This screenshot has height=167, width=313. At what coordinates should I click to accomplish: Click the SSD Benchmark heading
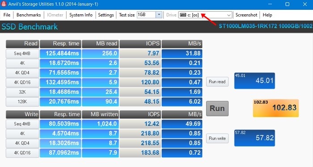30,27
